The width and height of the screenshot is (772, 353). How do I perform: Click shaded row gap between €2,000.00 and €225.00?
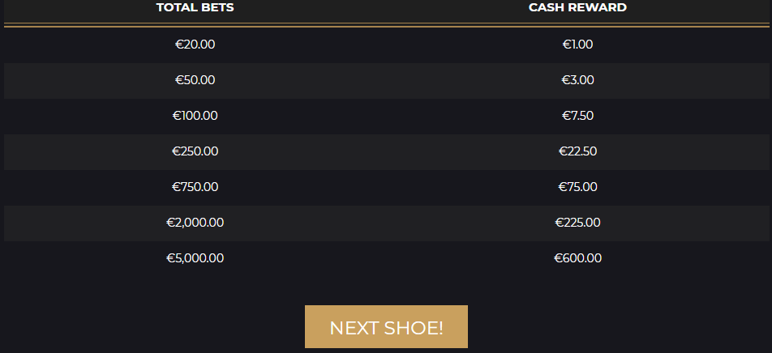[x=386, y=223]
